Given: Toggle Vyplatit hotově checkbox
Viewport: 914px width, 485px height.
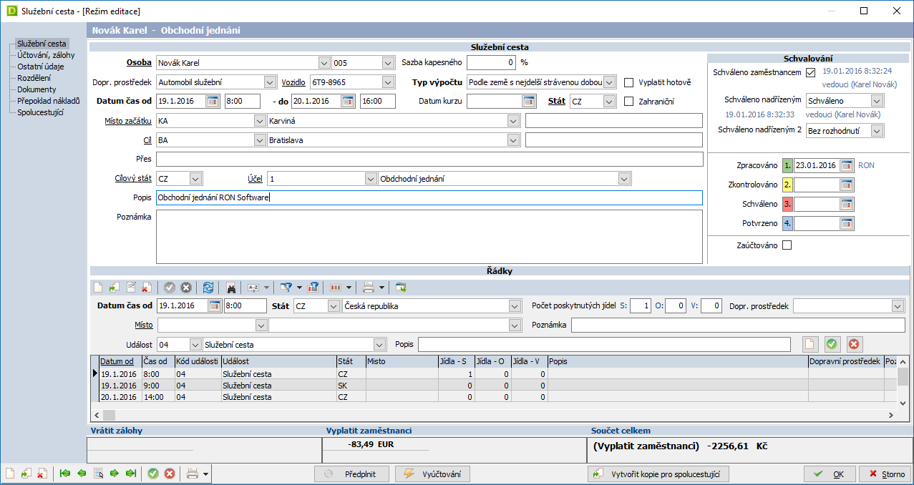Looking at the screenshot, I should (x=629, y=82).
